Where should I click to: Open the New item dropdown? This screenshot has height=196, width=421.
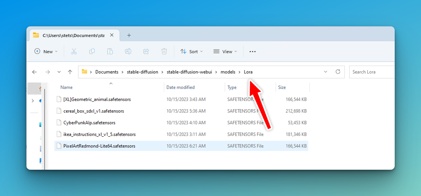[46, 51]
